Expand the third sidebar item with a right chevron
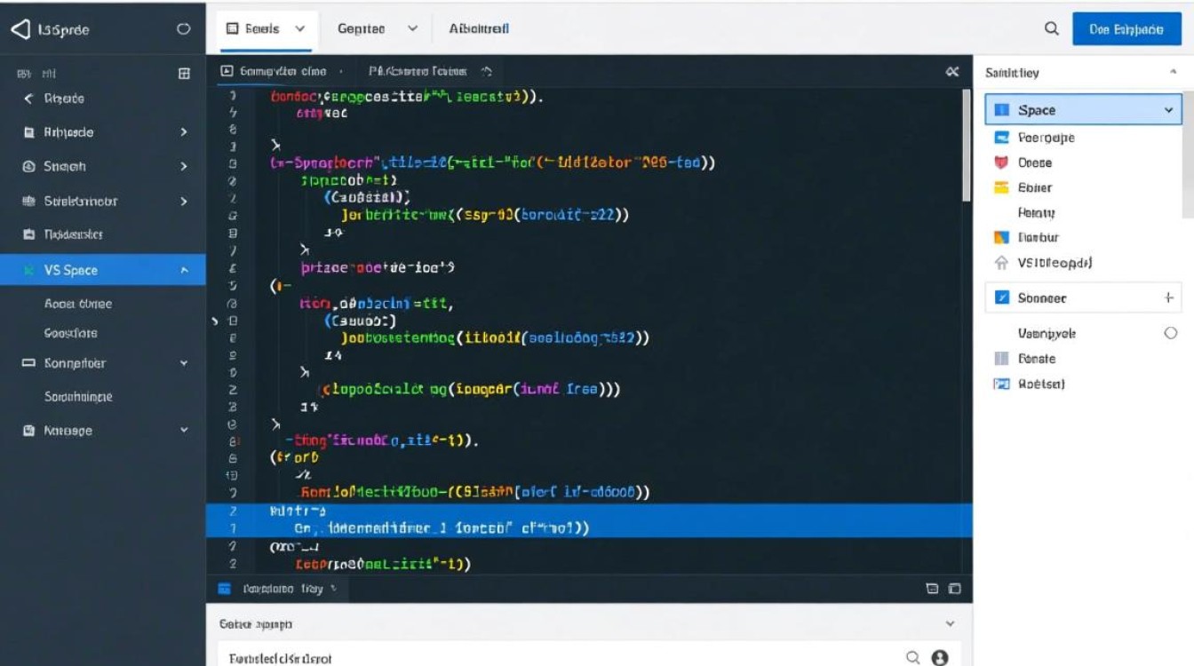Image resolution: width=1194 pixels, height=666 pixels. click(184, 166)
